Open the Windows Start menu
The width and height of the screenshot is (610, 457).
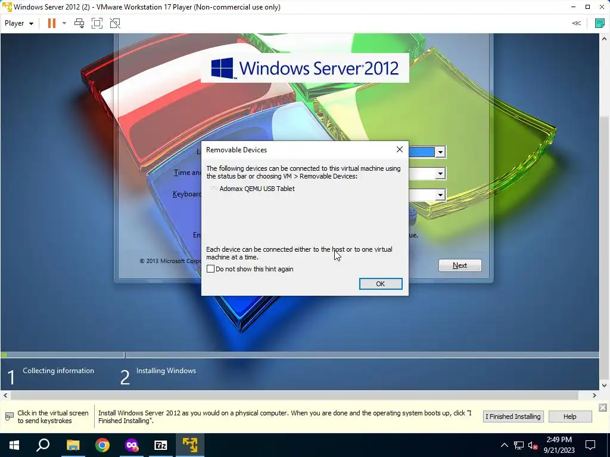click(x=14, y=445)
